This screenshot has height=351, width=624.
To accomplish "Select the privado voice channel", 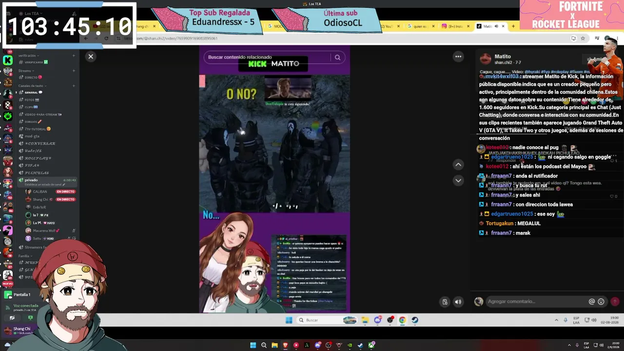I will tap(47, 181).
